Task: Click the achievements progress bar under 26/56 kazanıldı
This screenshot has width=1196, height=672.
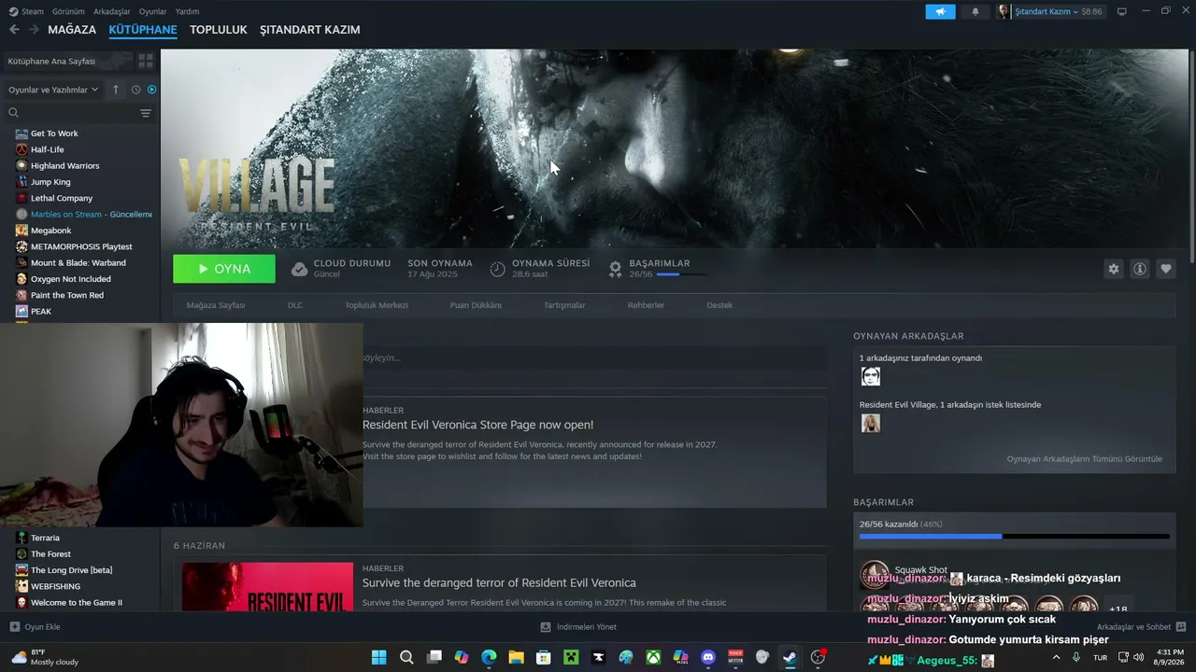Action: (x=1015, y=537)
